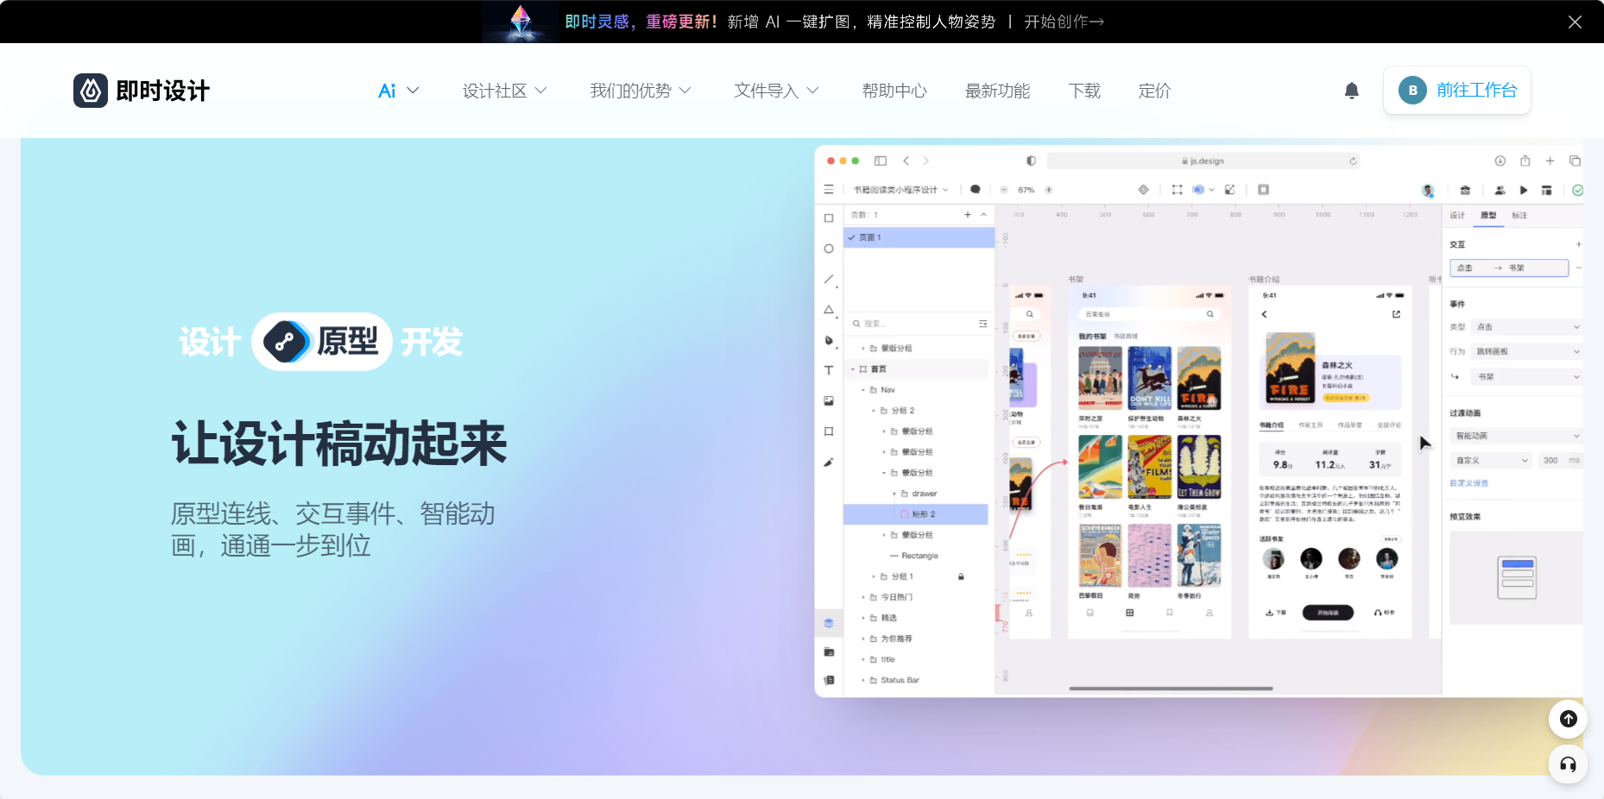This screenshot has width=1604, height=799.
Task: Click the 300 ms duration field
Action: [1560, 460]
